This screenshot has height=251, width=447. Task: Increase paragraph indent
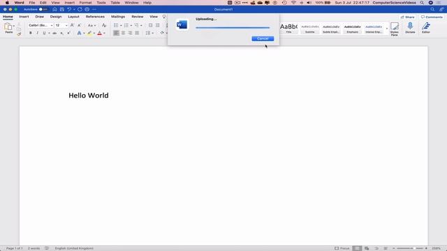point(157,25)
